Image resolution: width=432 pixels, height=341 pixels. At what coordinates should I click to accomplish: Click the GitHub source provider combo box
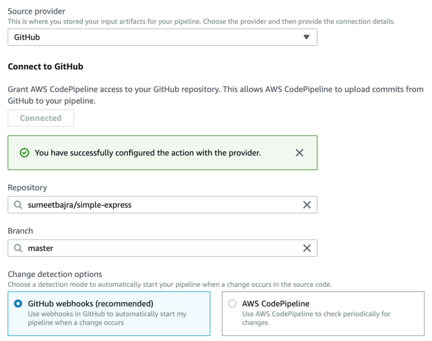pos(163,37)
